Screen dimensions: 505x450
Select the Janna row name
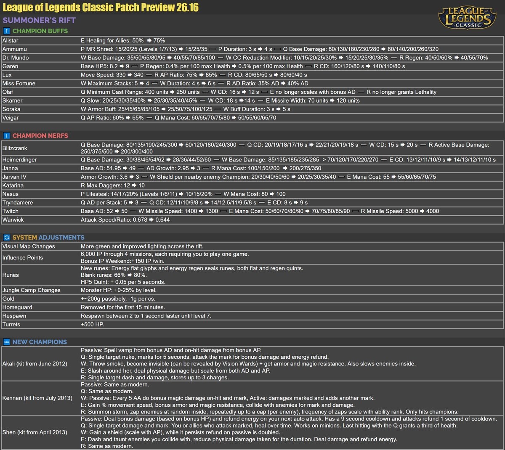coord(10,168)
